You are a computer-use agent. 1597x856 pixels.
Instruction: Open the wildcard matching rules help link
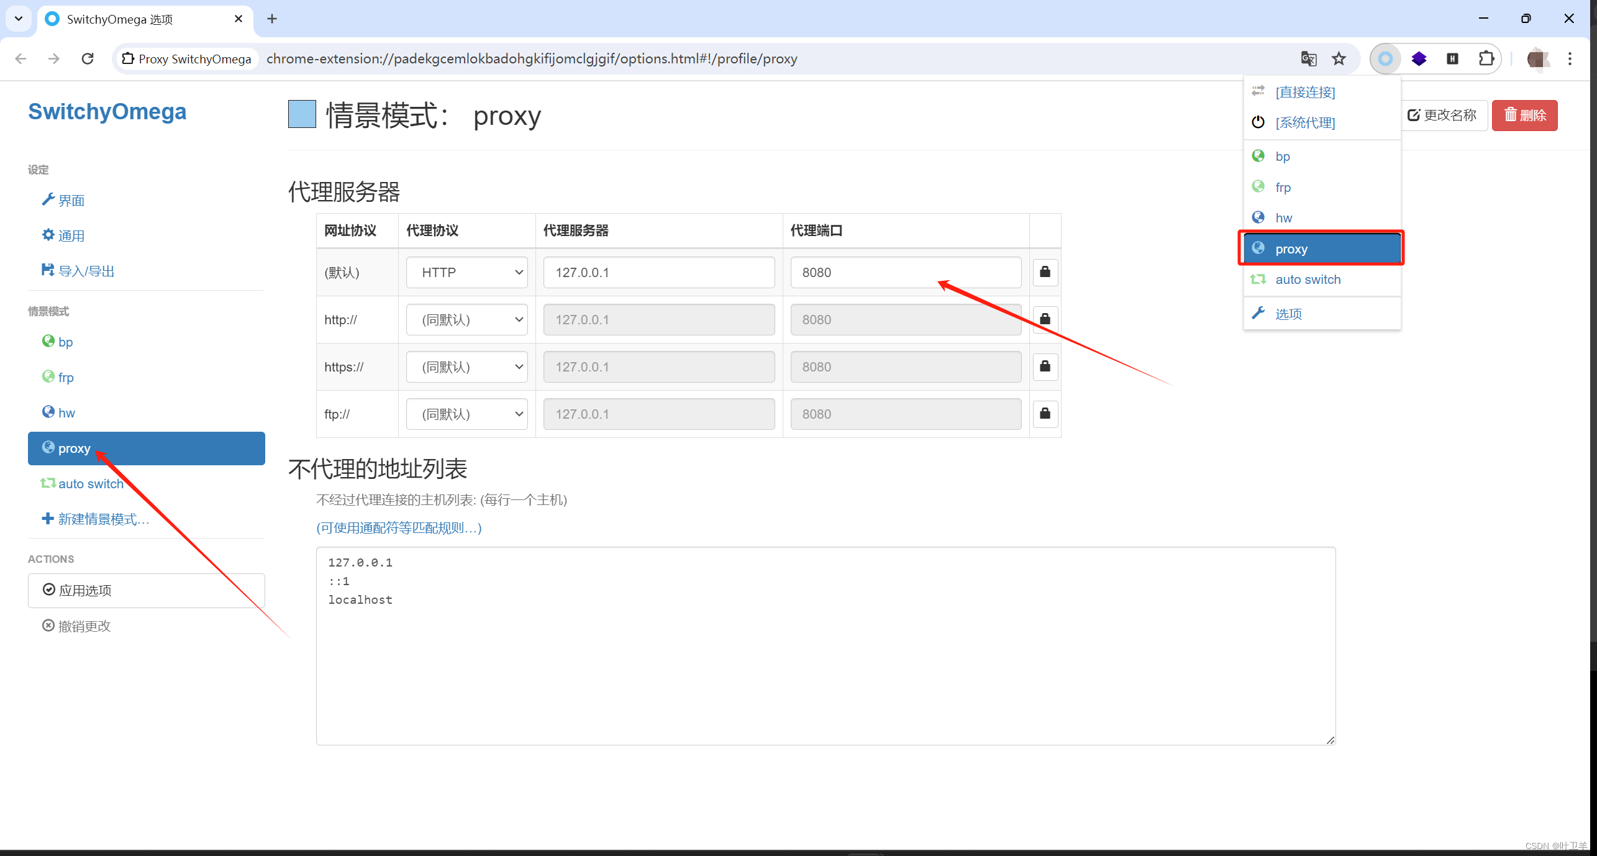[x=399, y=528]
